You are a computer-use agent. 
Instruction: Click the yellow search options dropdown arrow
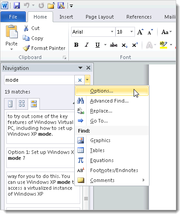[87, 80]
